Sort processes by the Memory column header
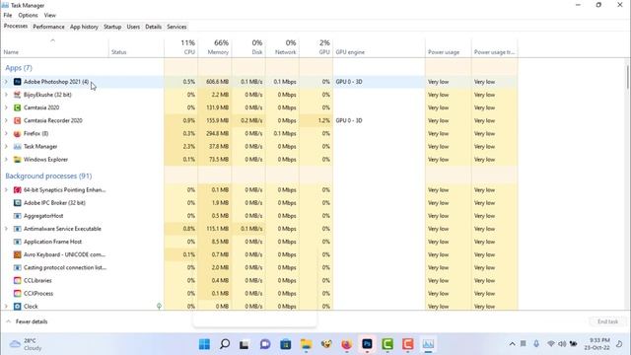The height and width of the screenshot is (355, 631). [215, 47]
